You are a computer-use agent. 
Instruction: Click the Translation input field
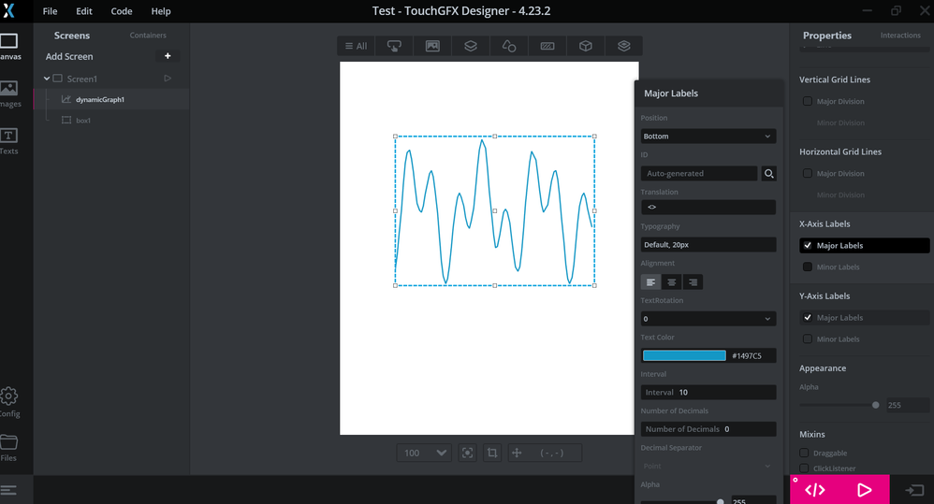[x=708, y=207]
